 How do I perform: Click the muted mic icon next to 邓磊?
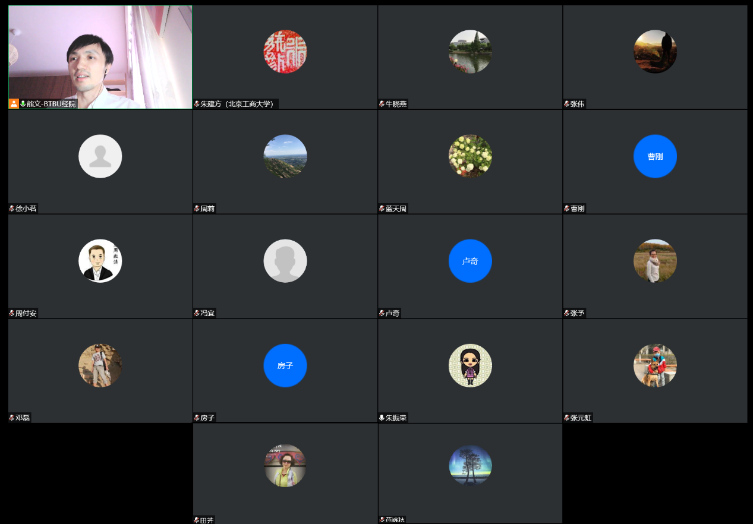[12, 418]
